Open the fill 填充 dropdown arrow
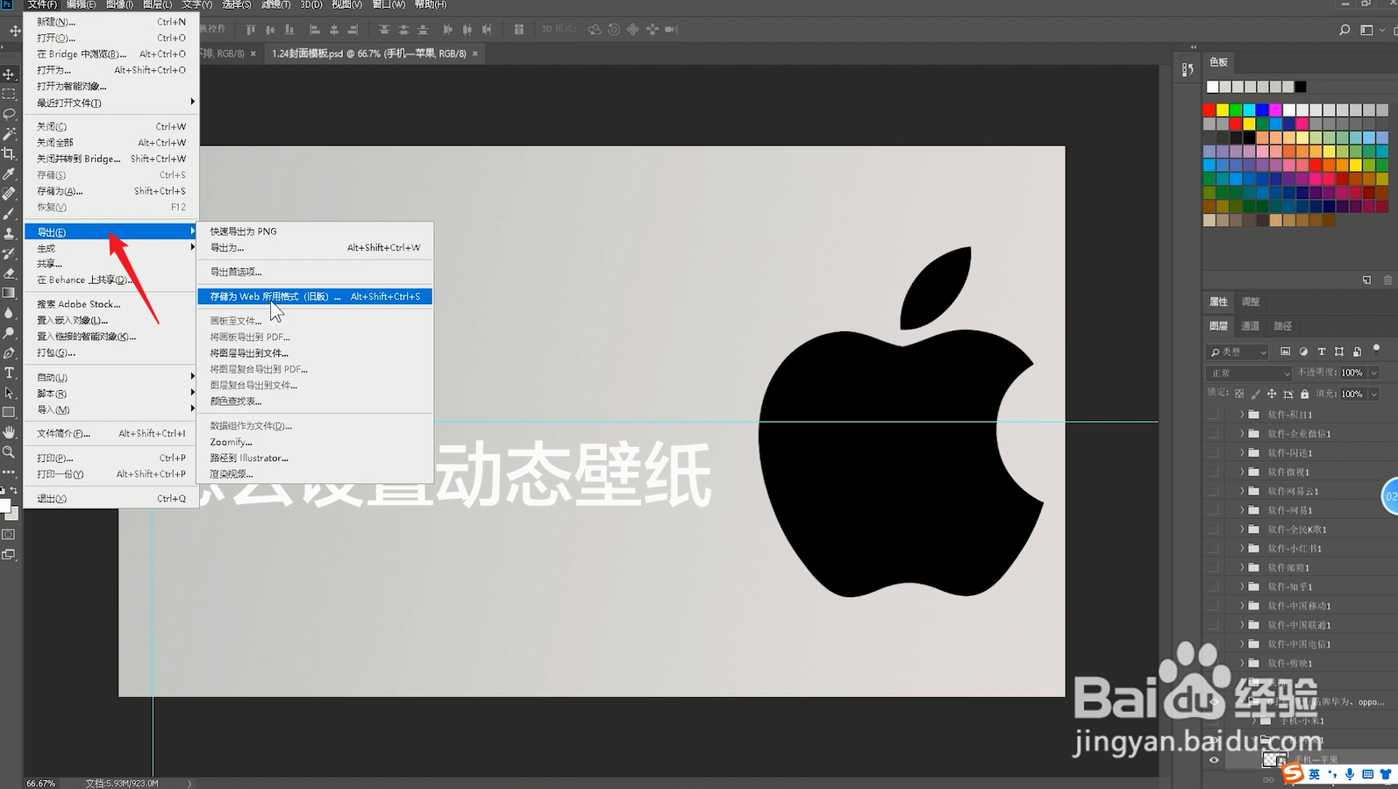 pyautogui.click(x=1374, y=394)
